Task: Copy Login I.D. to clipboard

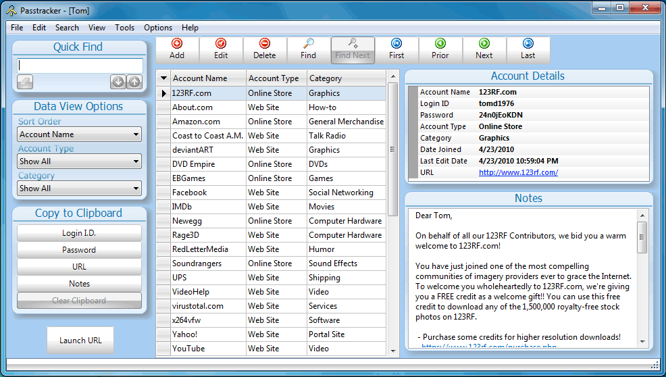Action: 79,233
